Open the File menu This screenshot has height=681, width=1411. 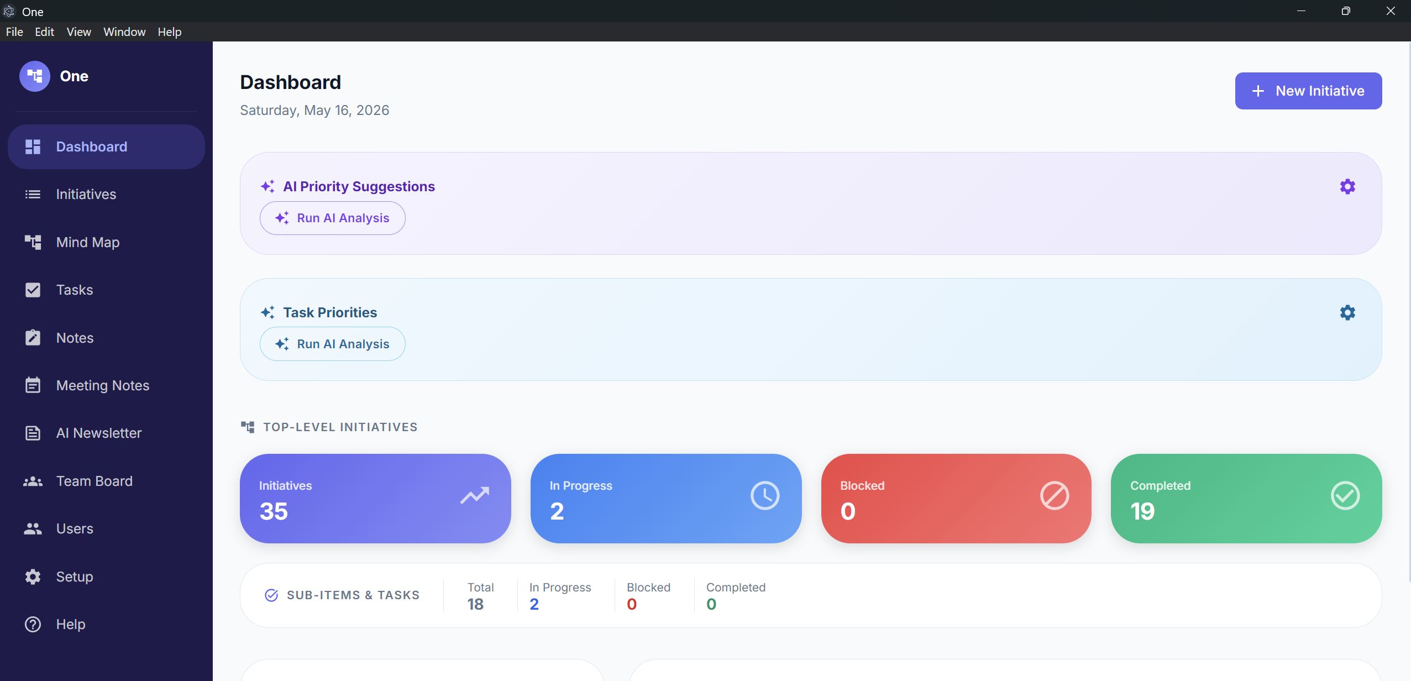(14, 32)
